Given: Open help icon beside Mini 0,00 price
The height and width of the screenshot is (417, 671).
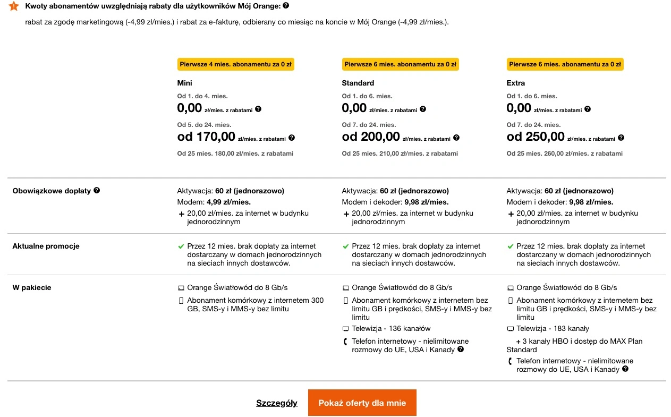Looking at the screenshot, I should 258,109.
